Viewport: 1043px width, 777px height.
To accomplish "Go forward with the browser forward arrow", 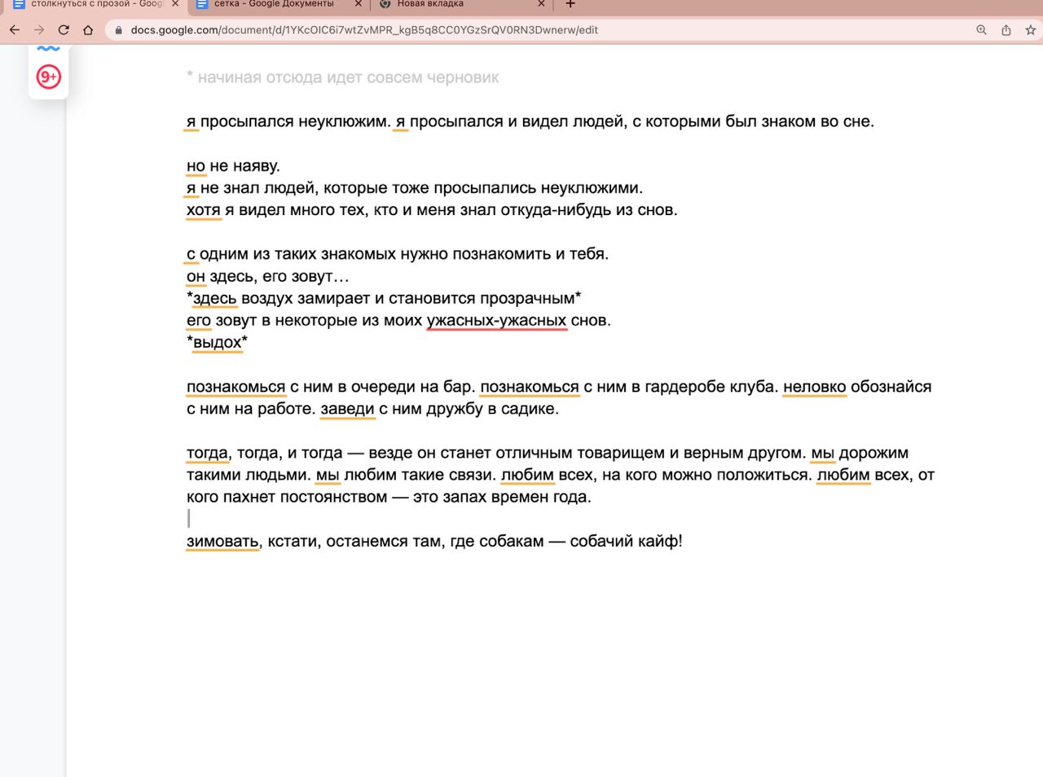I will click(39, 30).
